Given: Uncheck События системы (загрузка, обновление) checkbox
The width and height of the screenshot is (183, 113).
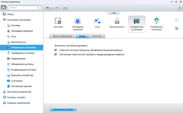Looking at the screenshot, I should 56,50.
